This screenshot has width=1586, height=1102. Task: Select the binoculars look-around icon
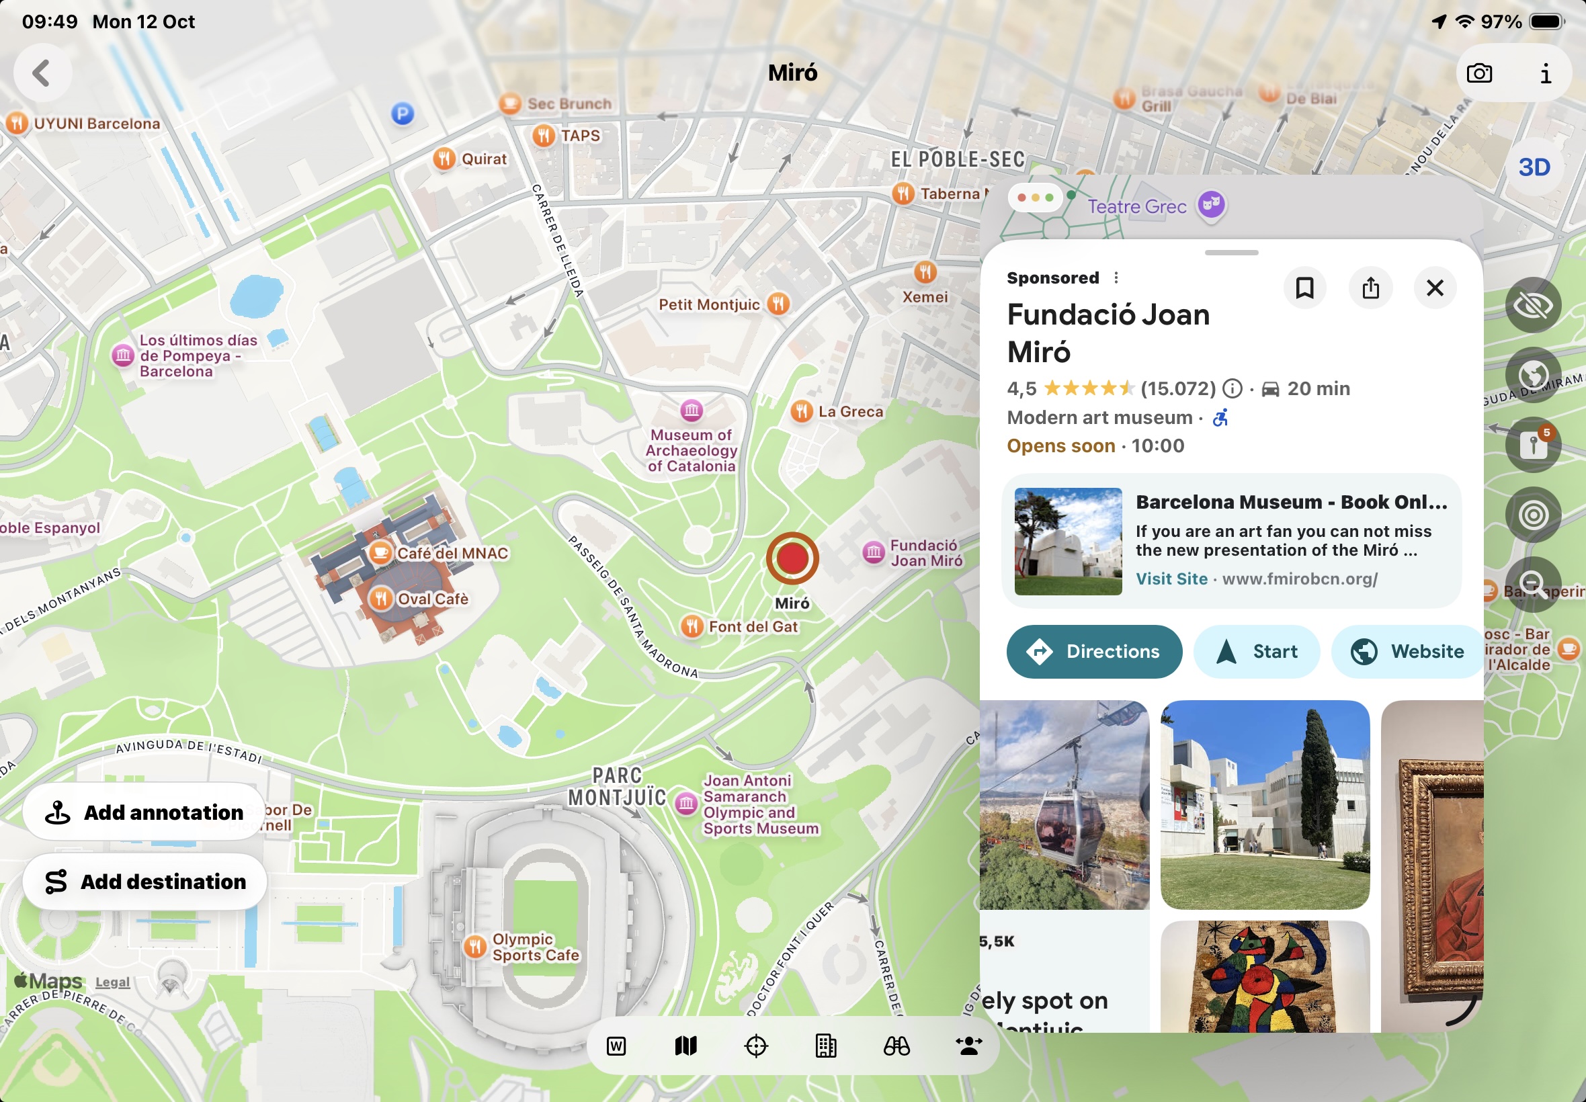pos(896,1046)
